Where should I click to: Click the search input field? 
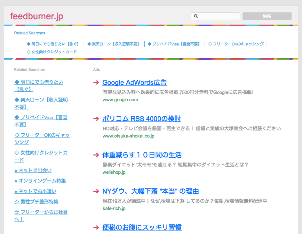tap(215, 16)
